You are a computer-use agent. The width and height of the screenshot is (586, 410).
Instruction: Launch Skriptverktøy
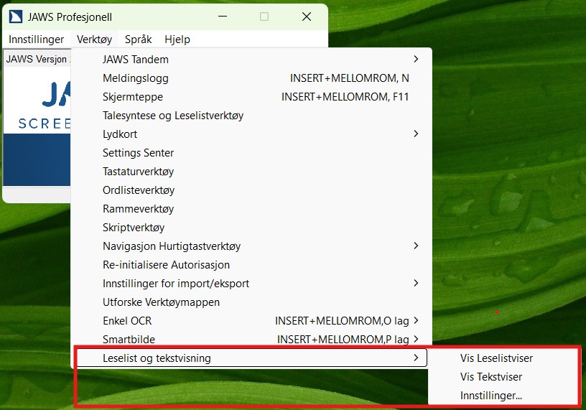[251, 228]
